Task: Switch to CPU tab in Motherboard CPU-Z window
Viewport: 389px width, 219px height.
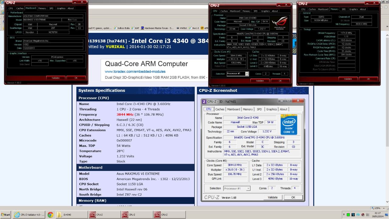Action: (11, 9)
